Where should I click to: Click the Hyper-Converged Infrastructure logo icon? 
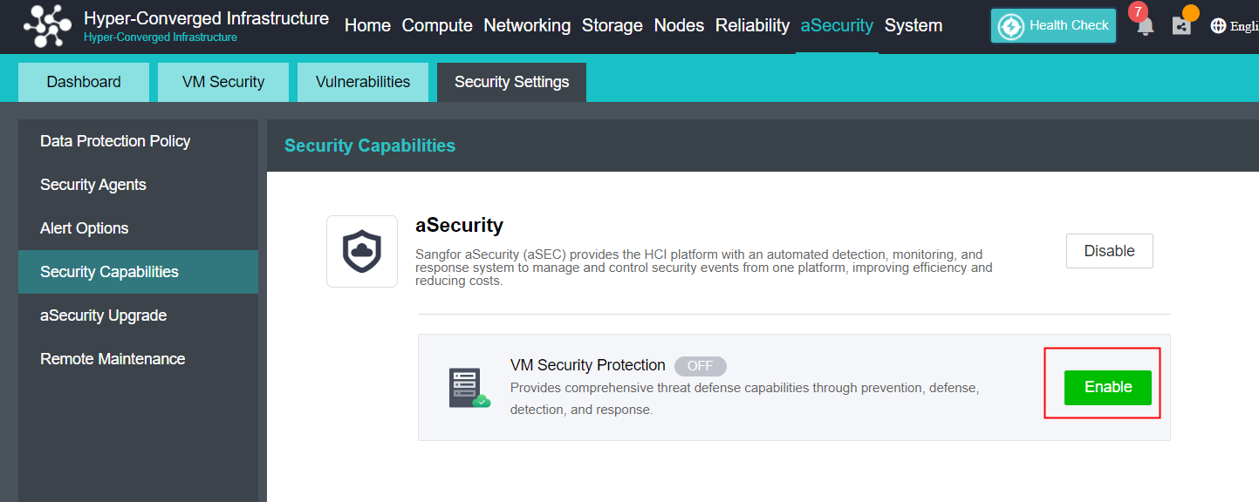point(48,26)
